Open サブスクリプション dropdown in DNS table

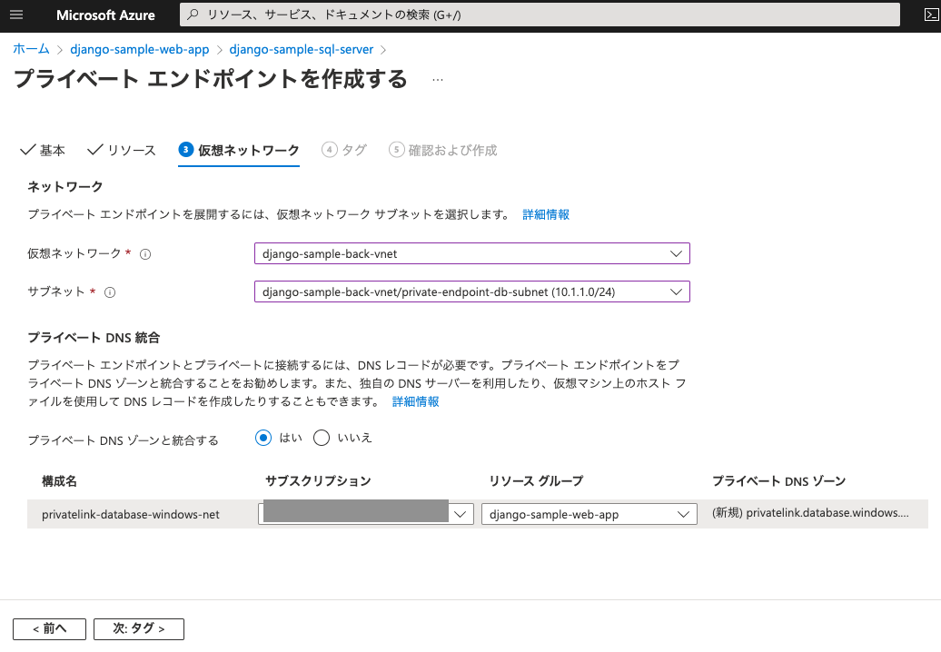click(x=366, y=514)
